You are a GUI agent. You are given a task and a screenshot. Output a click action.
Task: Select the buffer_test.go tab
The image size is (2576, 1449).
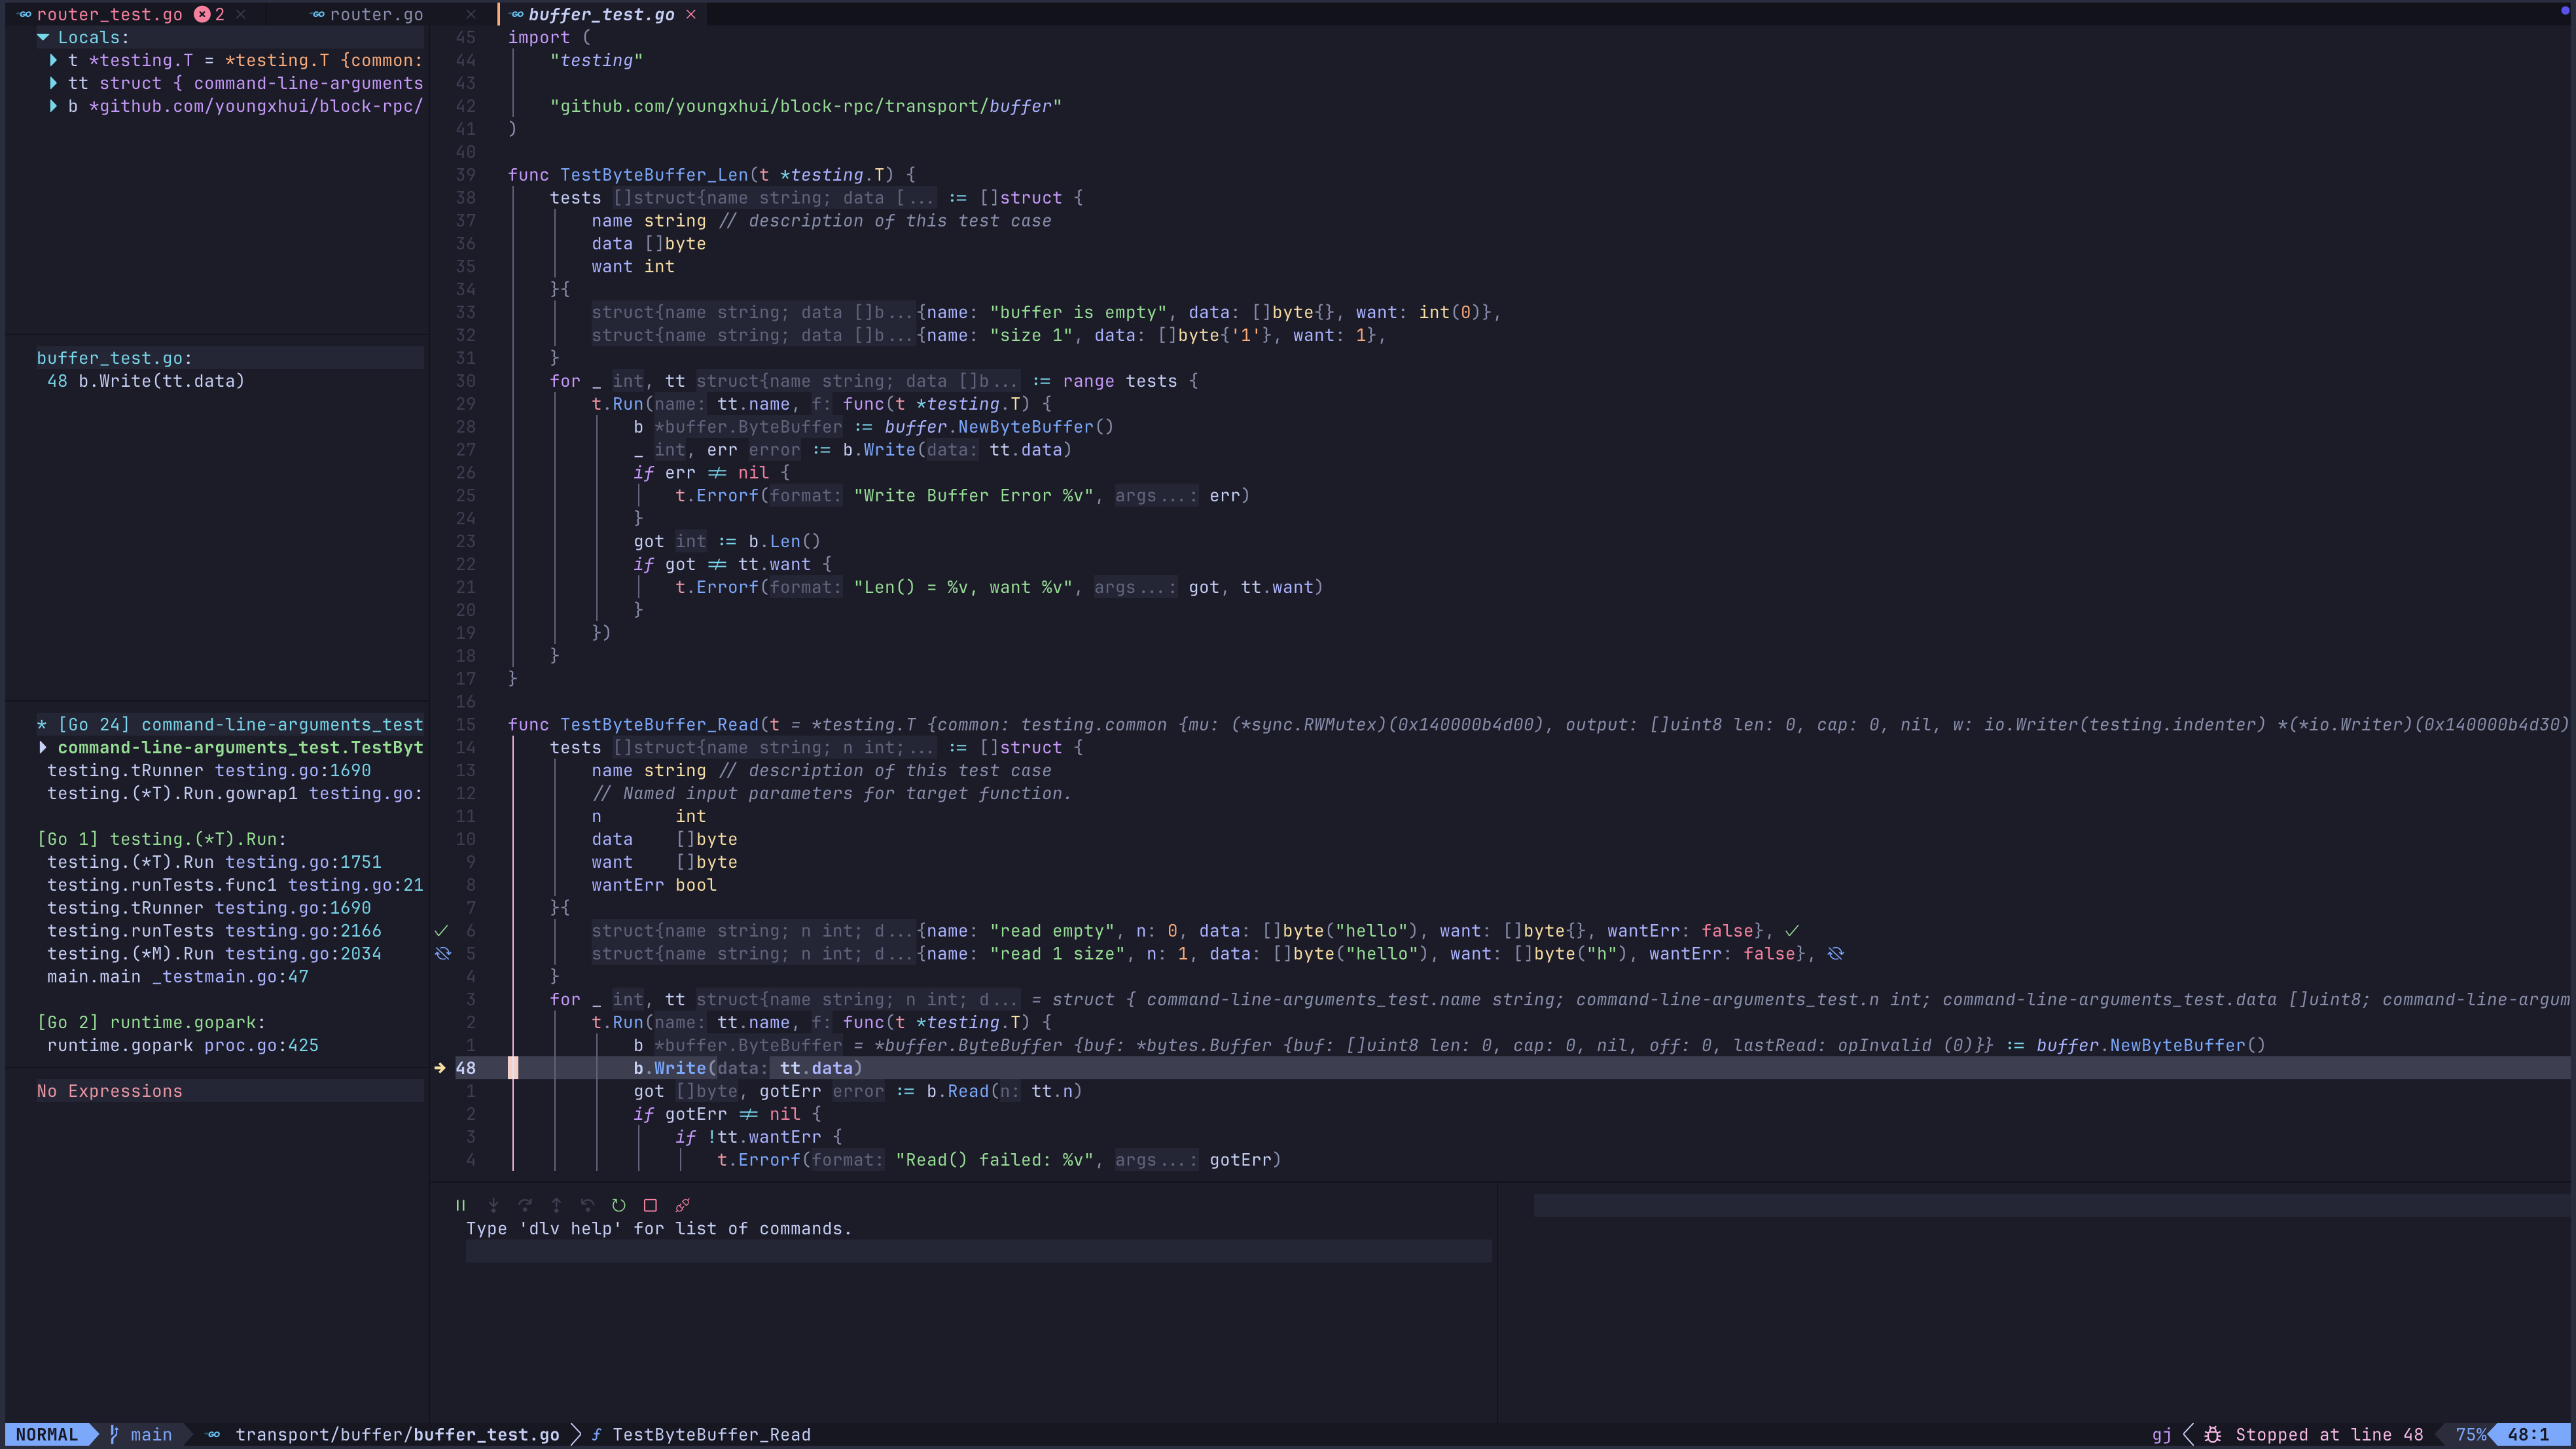pyautogui.click(x=601, y=14)
